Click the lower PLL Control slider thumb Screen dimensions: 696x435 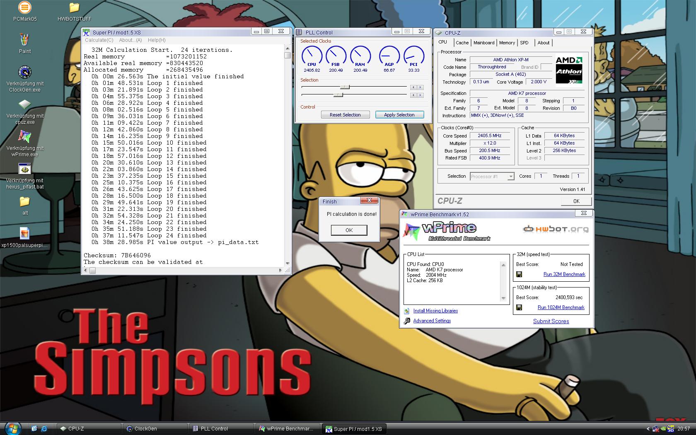click(x=338, y=95)
